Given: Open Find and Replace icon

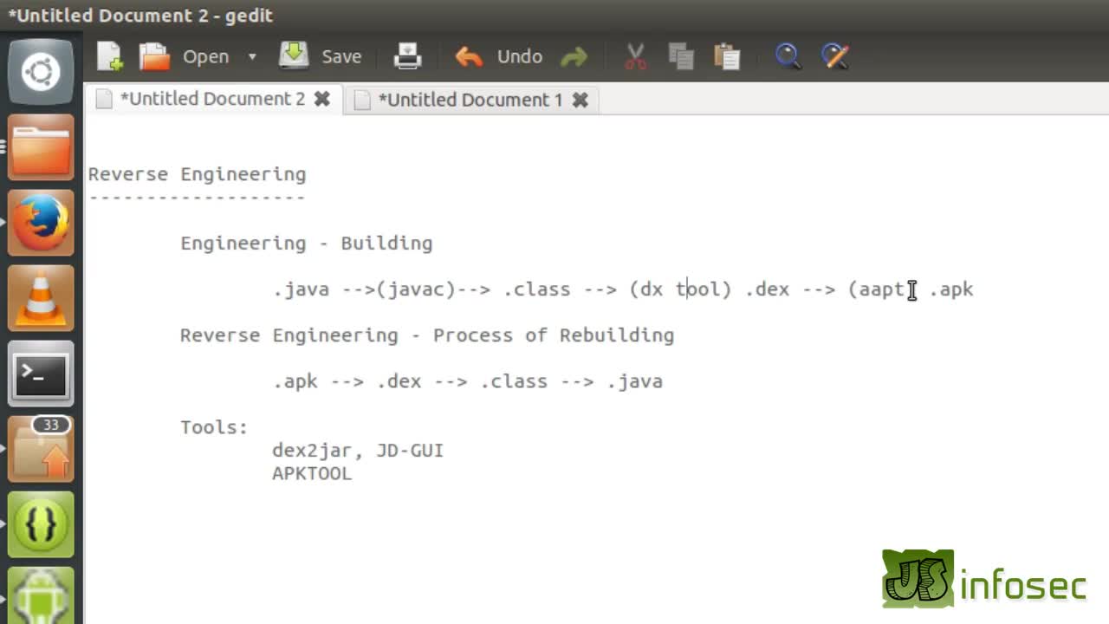Looking at the screenshot, I should click(834, 56).
